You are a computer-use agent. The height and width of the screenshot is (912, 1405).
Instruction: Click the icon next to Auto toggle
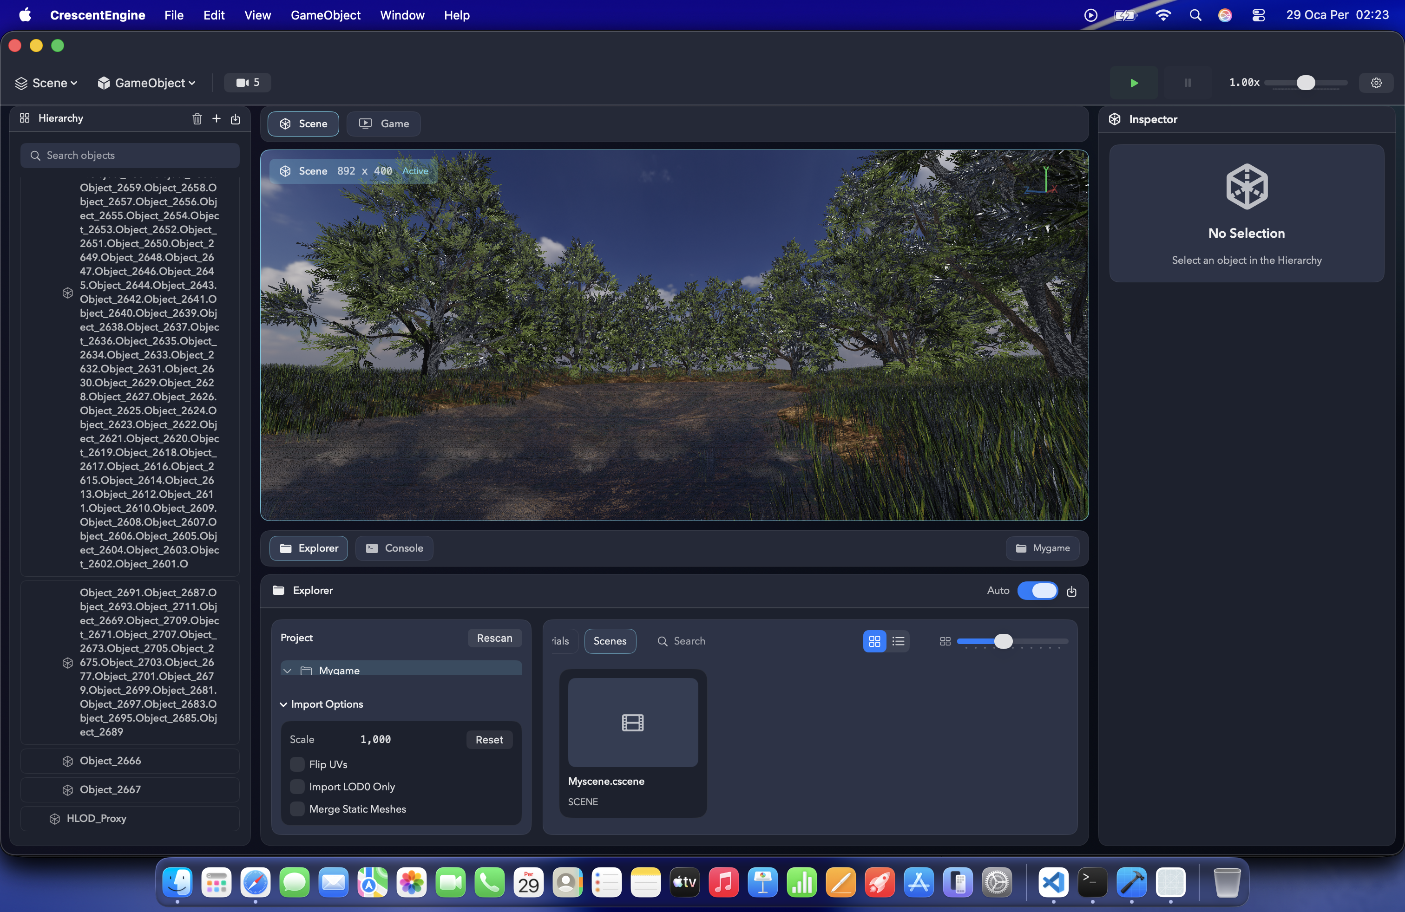pyautogui.click(x=1071, y=591)
